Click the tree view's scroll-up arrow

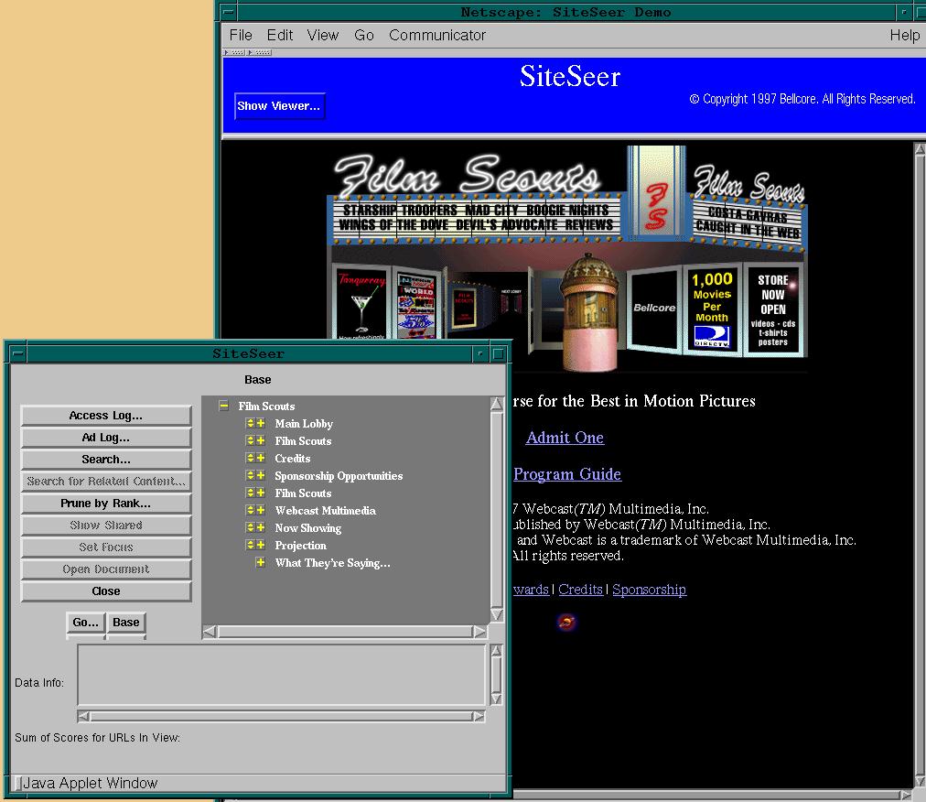tap(497, 404)
